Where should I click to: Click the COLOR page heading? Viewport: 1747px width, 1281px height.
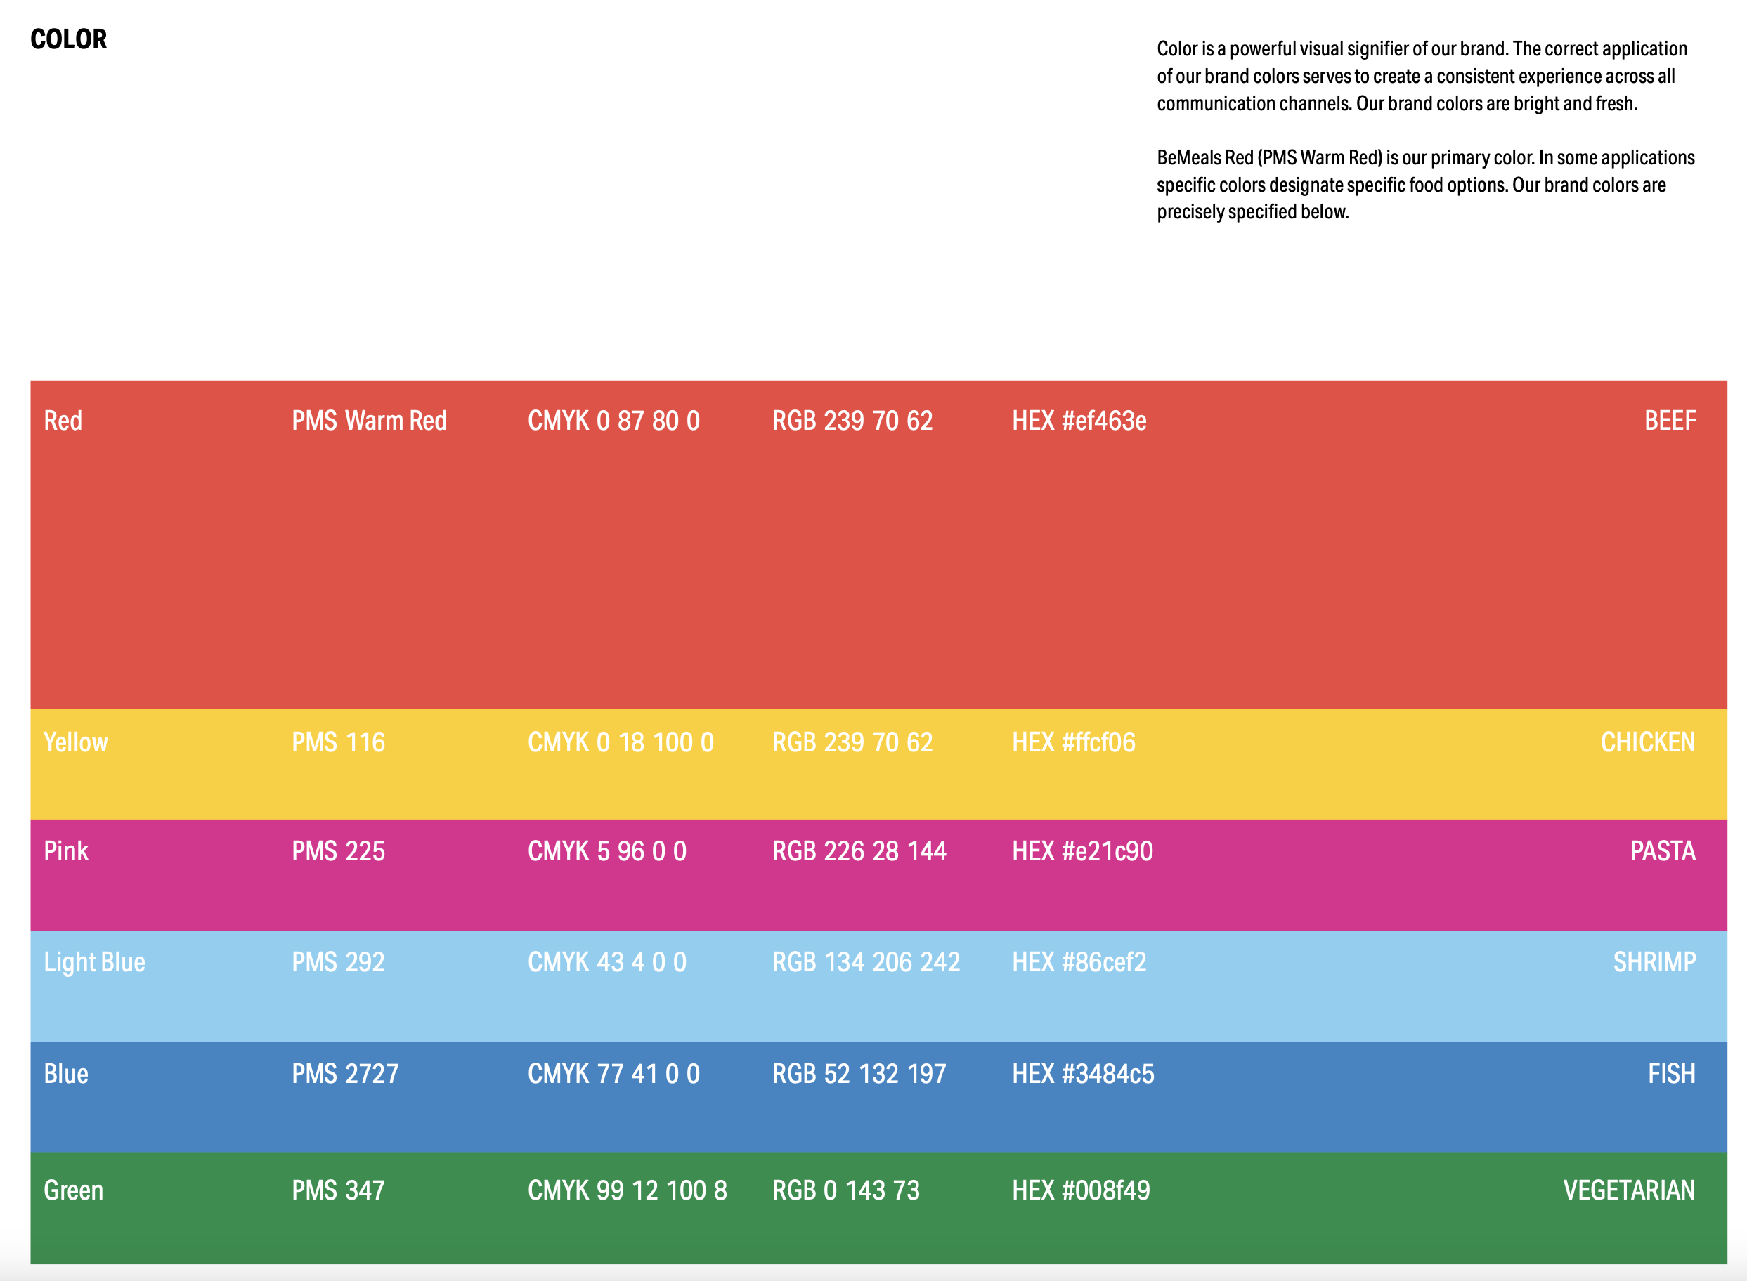pyautogui.click(x=68, y=39)
